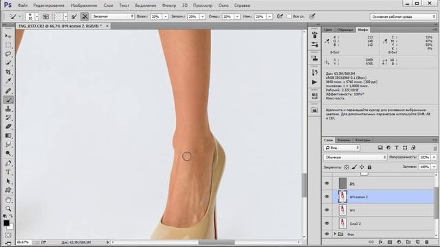Open the 'Влаж.' value dropdown
This screenshot has width=440, height=247.
pos(165,16)
